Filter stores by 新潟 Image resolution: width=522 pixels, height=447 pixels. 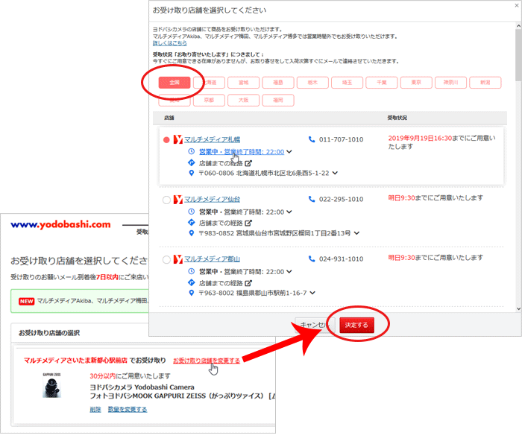(x=485, y=83)
